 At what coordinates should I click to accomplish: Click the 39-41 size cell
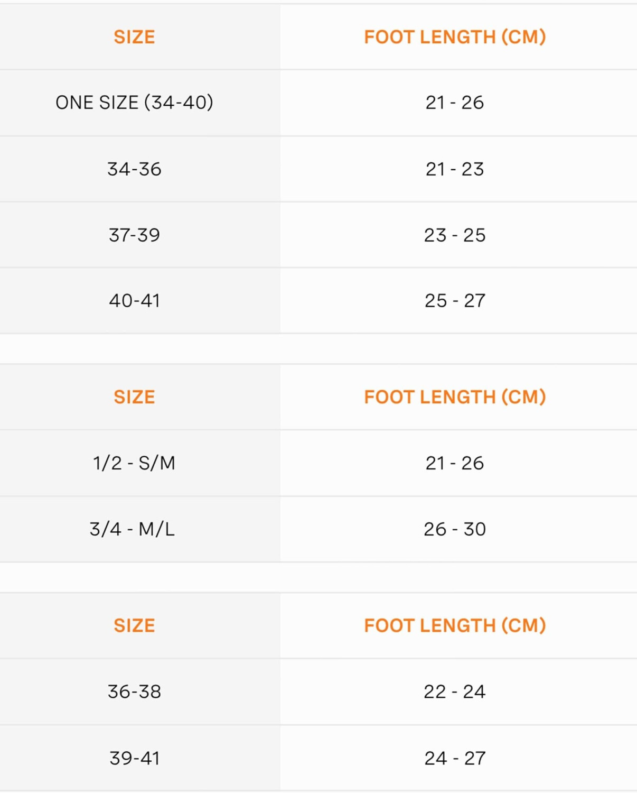134,758
